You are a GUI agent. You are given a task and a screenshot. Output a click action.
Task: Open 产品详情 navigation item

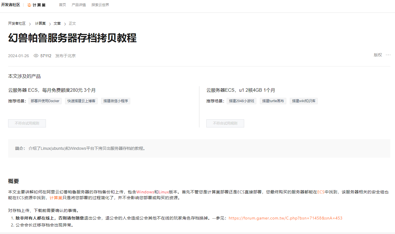79,5
